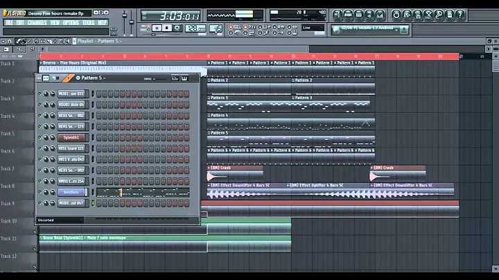
Task: Toggle the first step of VOUB1 Ride row
Action: [99, 105]
